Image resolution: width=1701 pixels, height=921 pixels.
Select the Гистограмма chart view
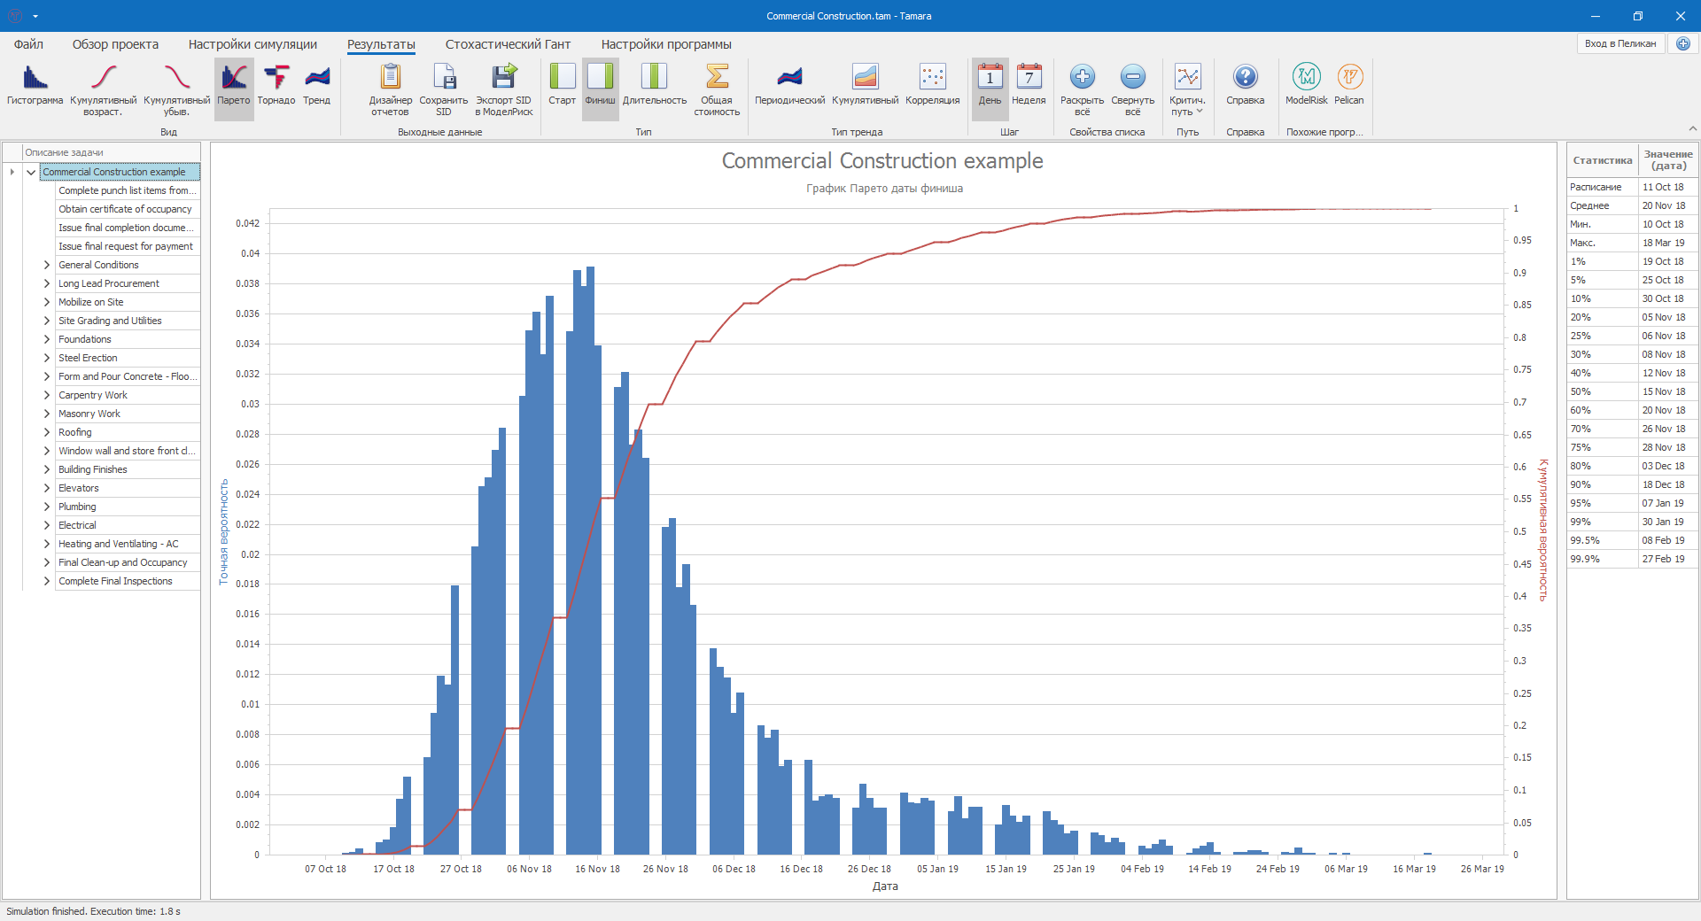coord(35,87)
